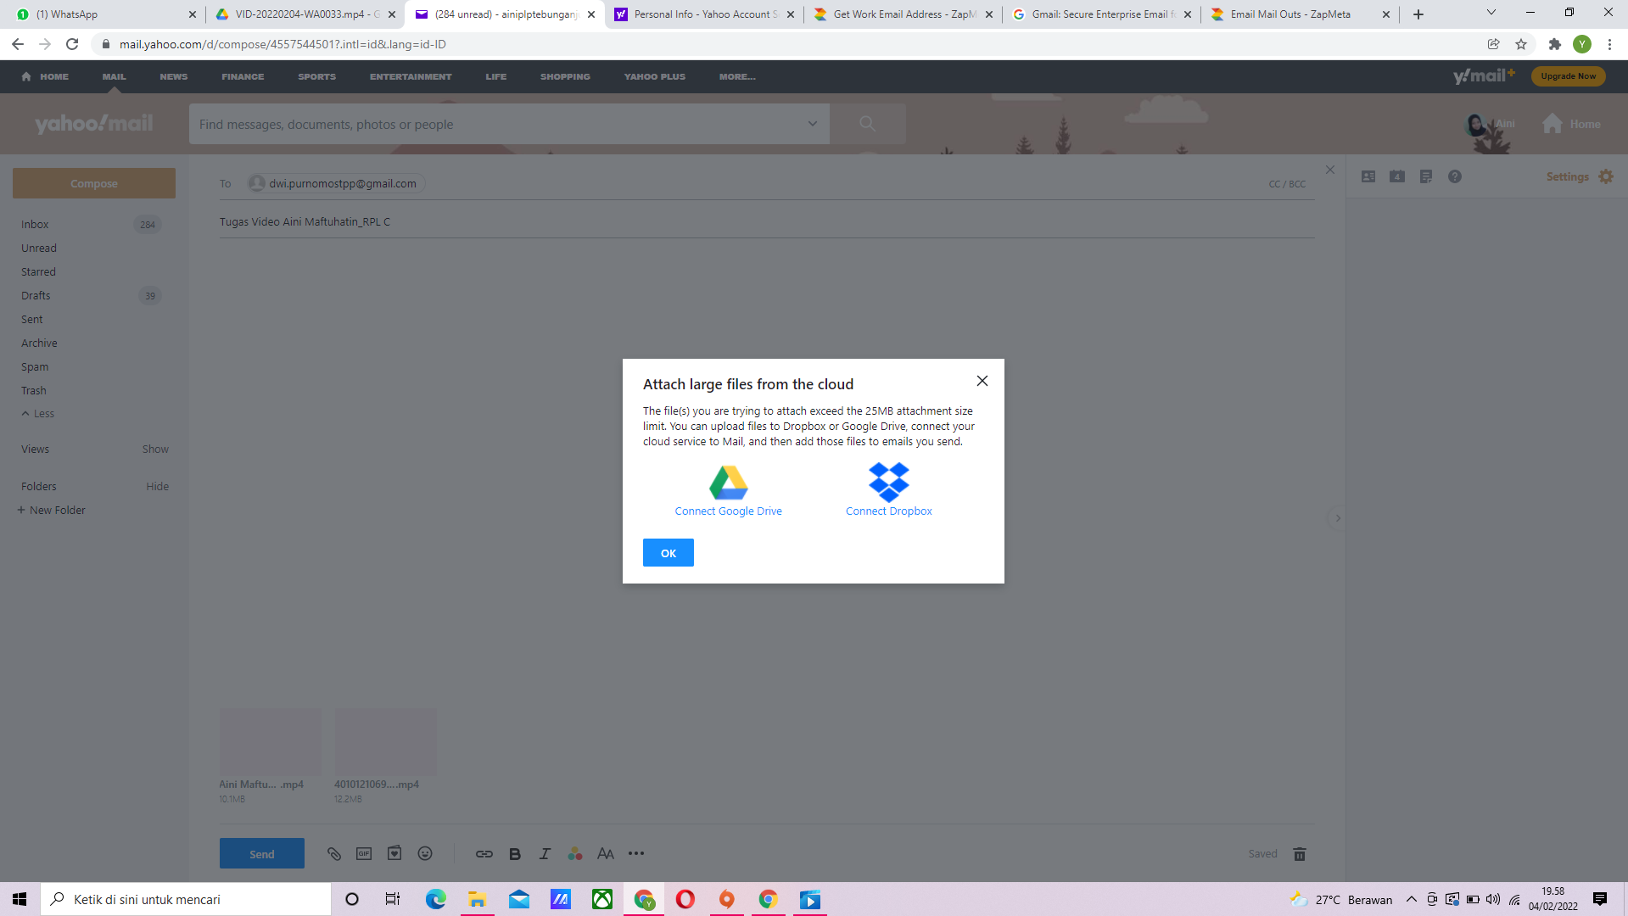Insert a hyperlink via link icon
Viewport: 1628px width, 916px height.
point(484,854)
